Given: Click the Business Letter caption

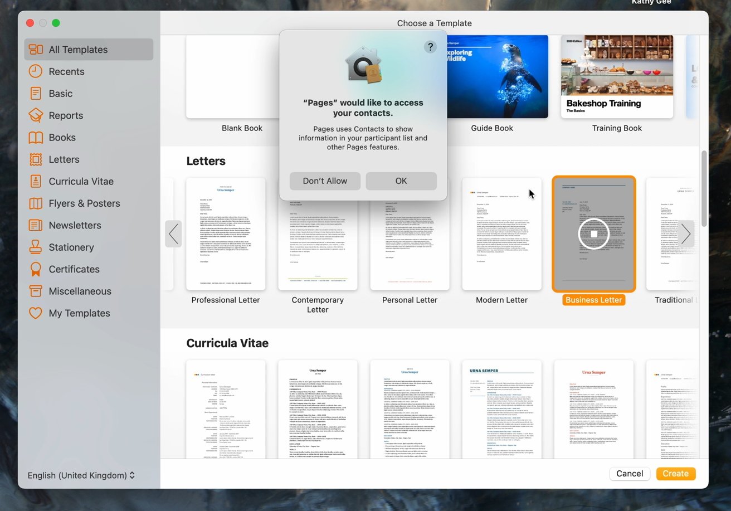Looking at the screenshot, I should [x=594, y=300].
